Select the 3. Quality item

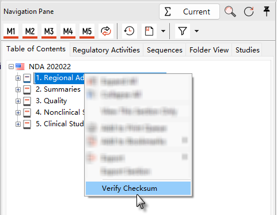pyautogui.click(x=51, y=101)
